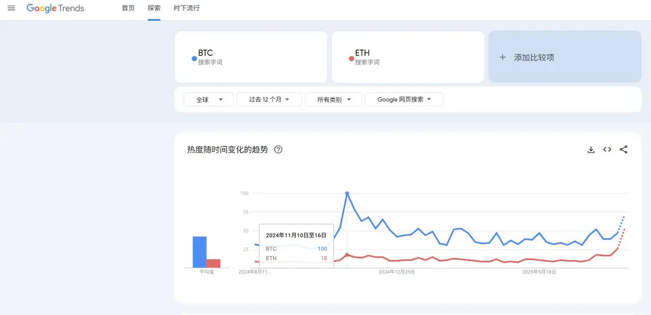Click the dotted BTC forecast line end
This screenshot has height=315, width=651.
pos(624,216)
